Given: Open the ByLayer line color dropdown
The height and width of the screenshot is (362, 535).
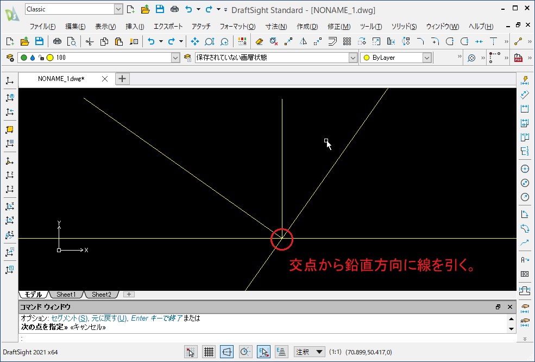Looking at the screenshot, I should [x=427, y=58].
